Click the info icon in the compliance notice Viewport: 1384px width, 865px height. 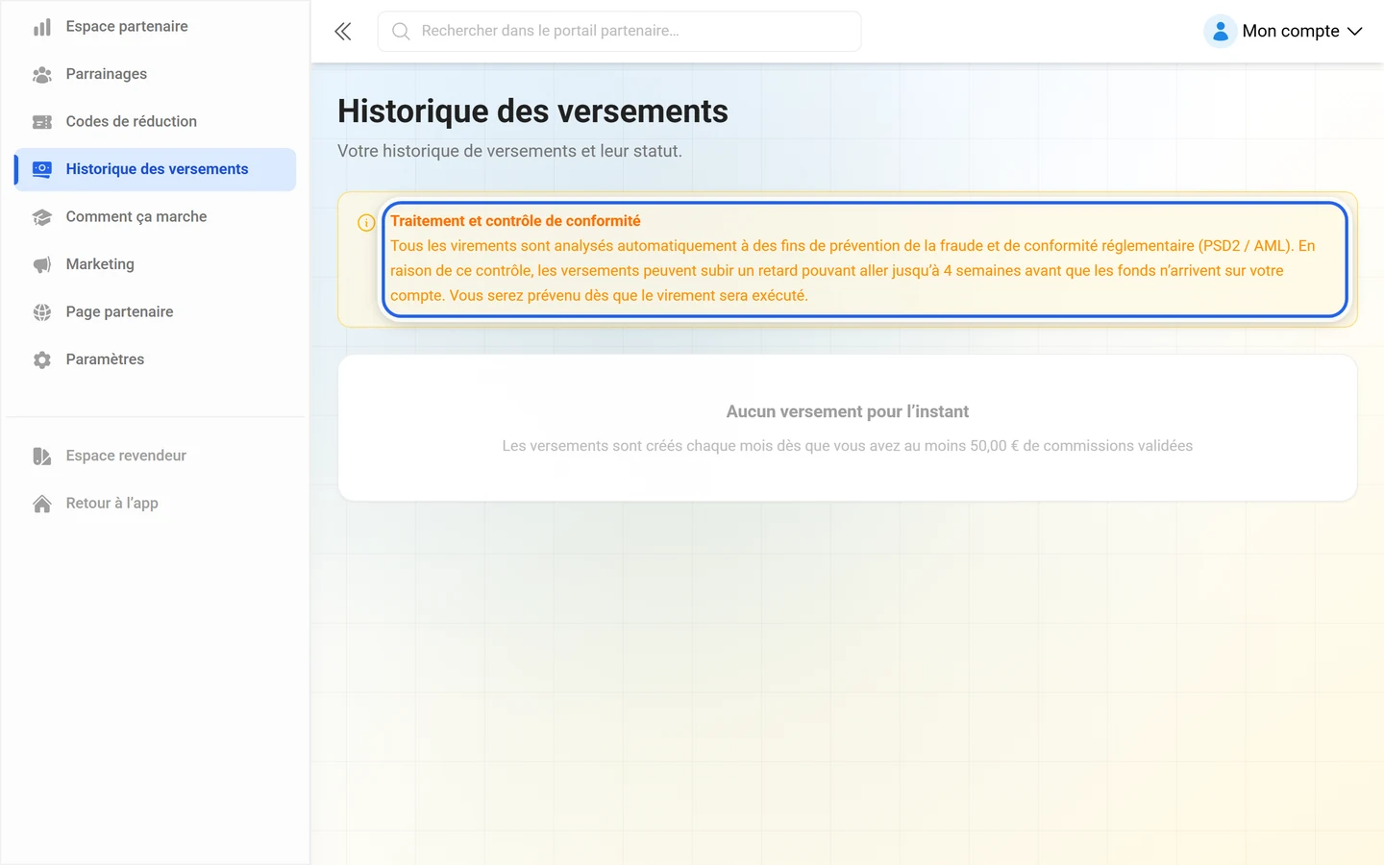coord(366,223)
